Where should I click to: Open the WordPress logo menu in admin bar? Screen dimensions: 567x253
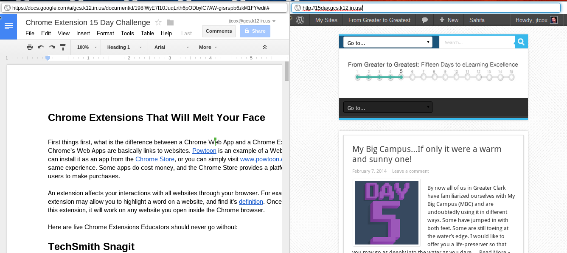(300, 20)
